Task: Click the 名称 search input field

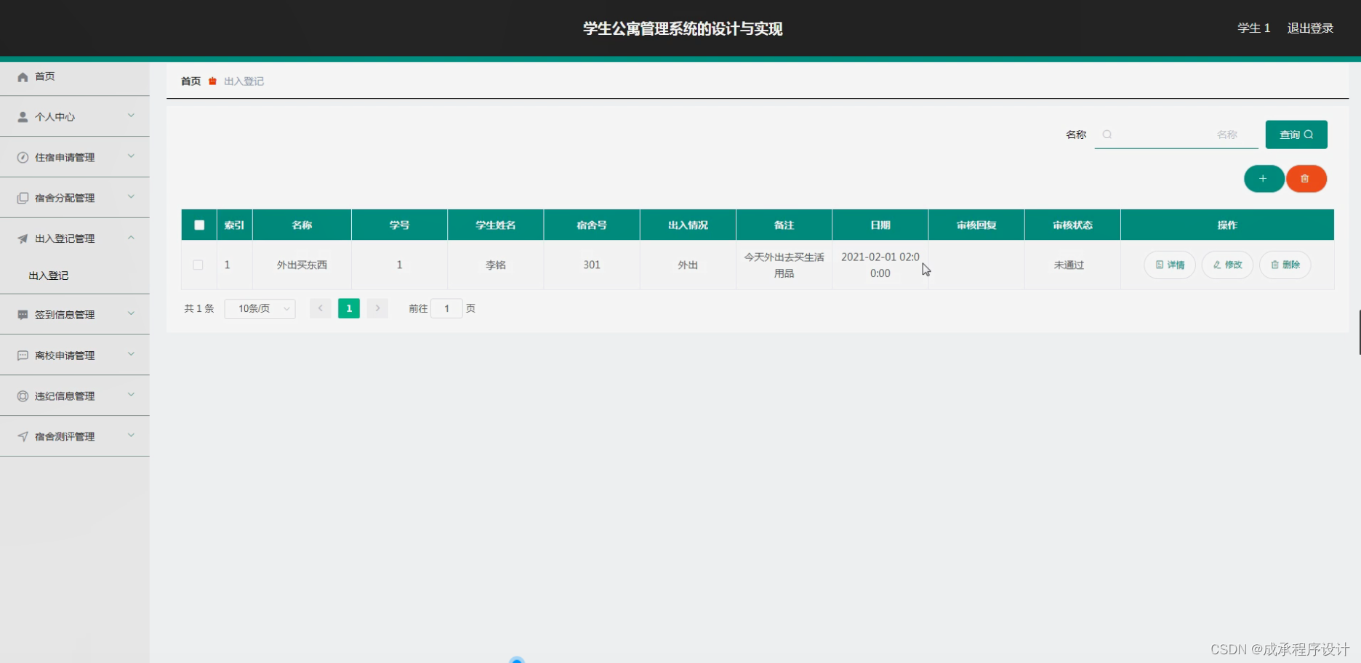Action: click(x=1175, y=134)
